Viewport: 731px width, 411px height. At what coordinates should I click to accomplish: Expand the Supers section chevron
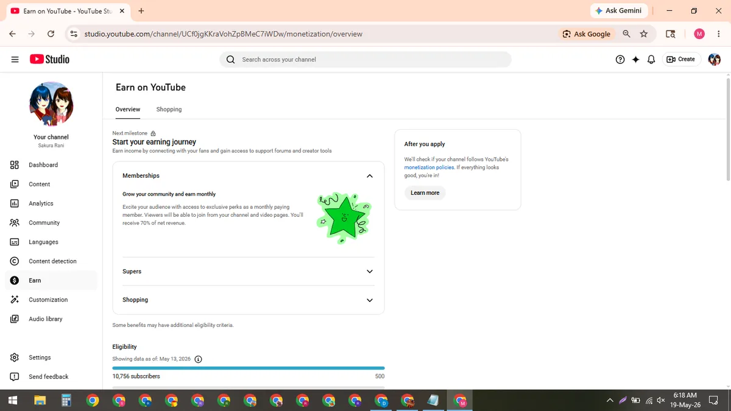coord(370,272)
